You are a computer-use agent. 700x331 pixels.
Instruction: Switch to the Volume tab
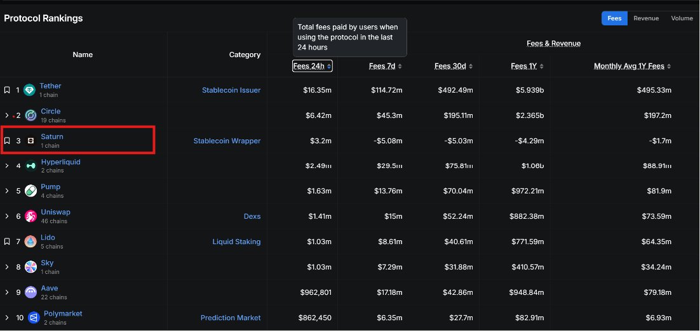682,18
